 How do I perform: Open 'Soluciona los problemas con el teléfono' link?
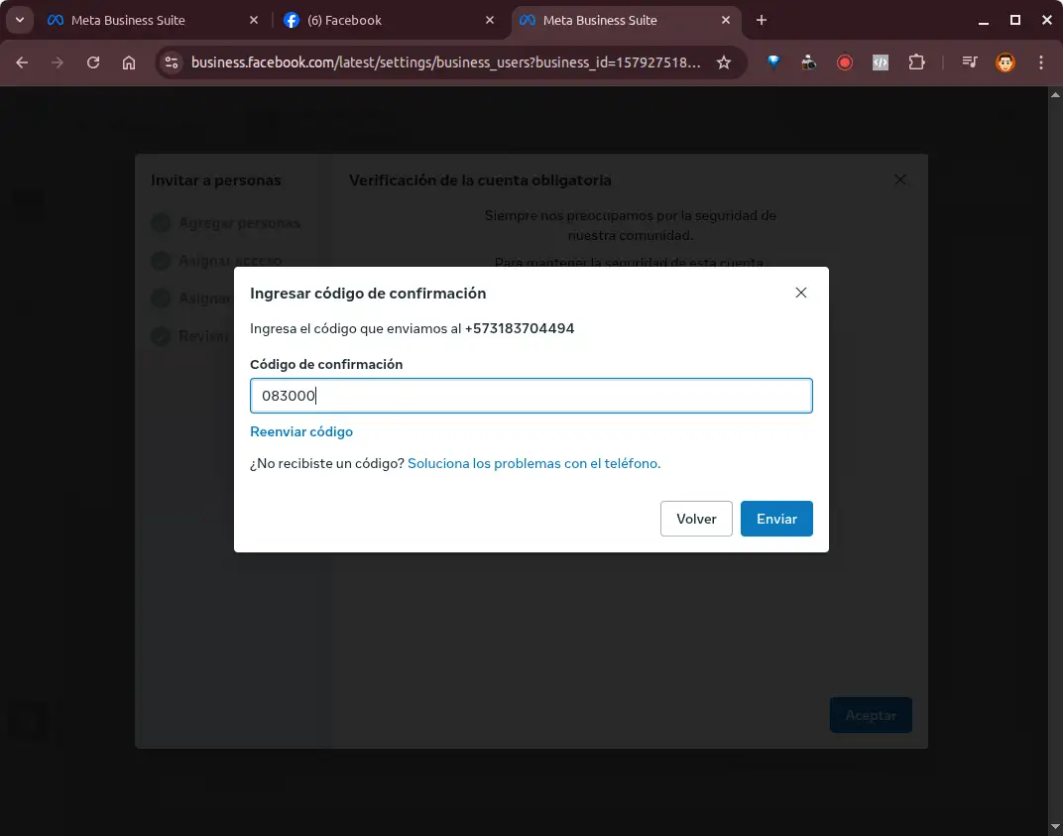click(x=533, y=463)
